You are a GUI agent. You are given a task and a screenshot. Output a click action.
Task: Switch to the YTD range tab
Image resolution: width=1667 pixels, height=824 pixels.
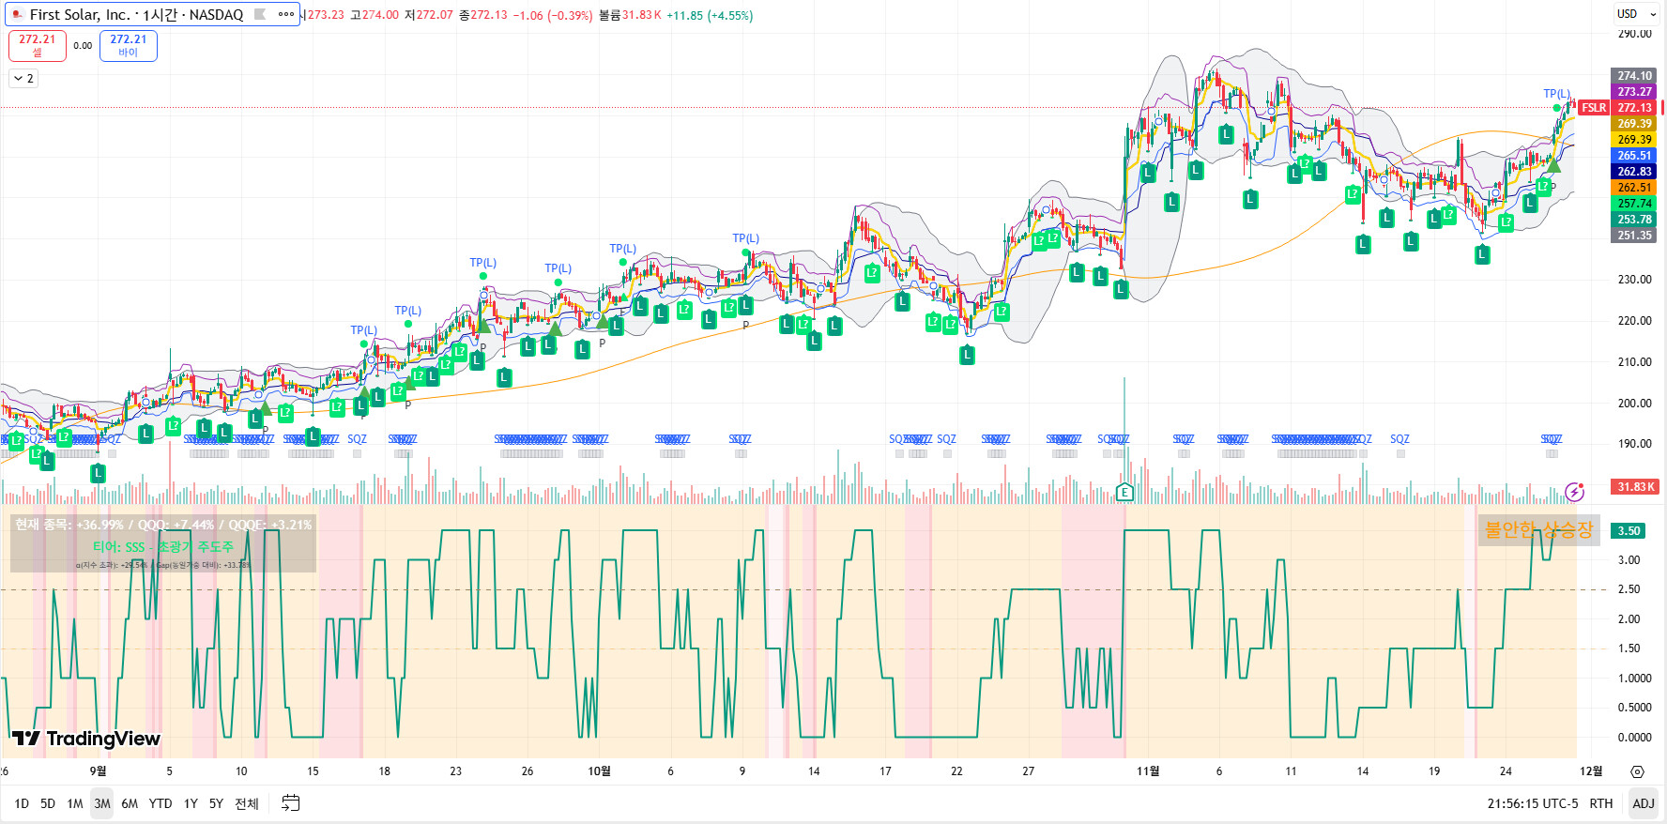tap(161, 803)
